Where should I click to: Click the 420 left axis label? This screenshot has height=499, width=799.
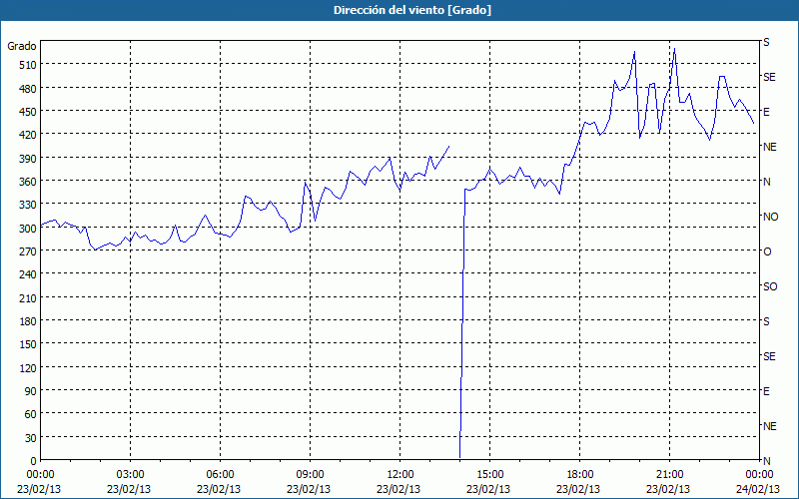[x=29, y=135]
